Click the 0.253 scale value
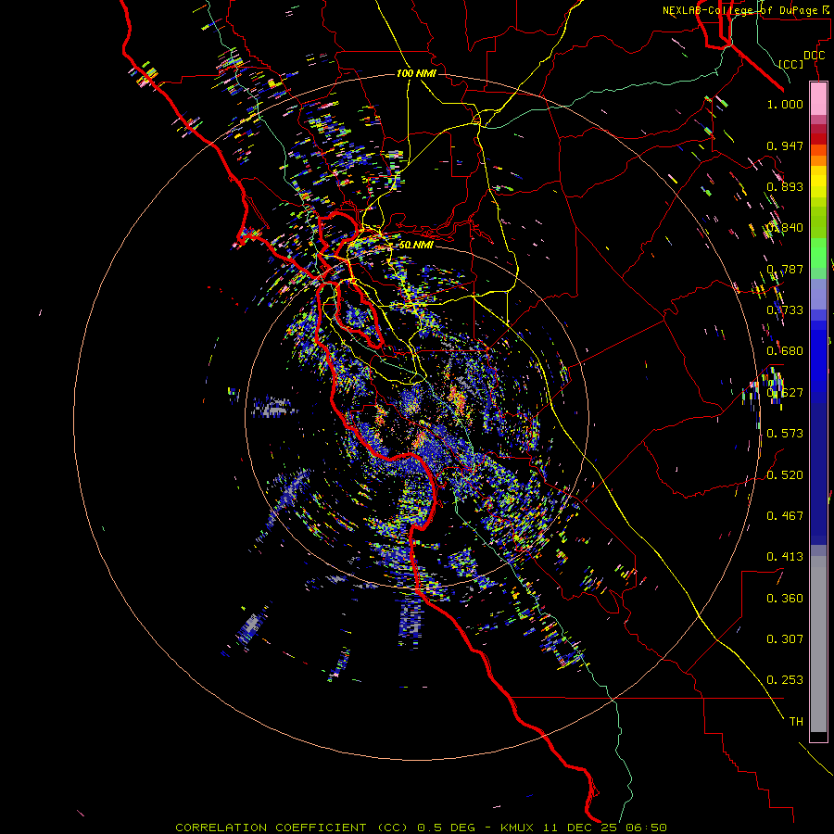Screen dimensions: 834x834 785,680
